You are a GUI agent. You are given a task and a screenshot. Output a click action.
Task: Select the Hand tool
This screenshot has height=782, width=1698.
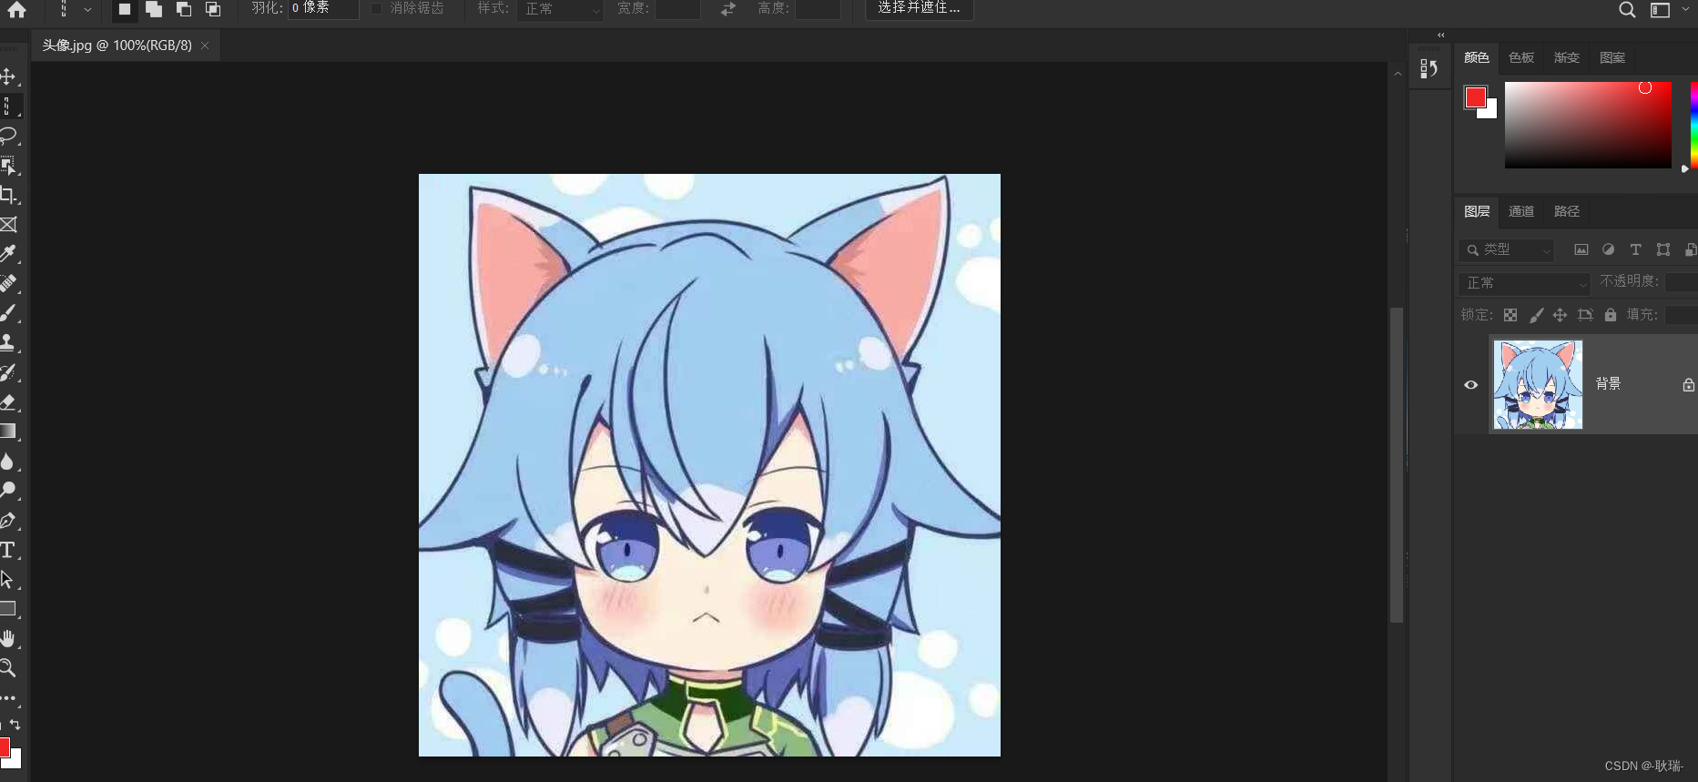8,638
